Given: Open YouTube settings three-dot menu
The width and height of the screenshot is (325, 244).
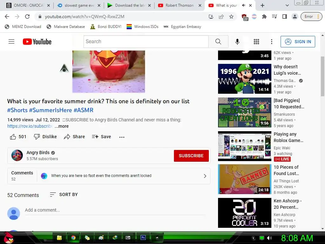Looking at the screenshot, I should (272, 42).
